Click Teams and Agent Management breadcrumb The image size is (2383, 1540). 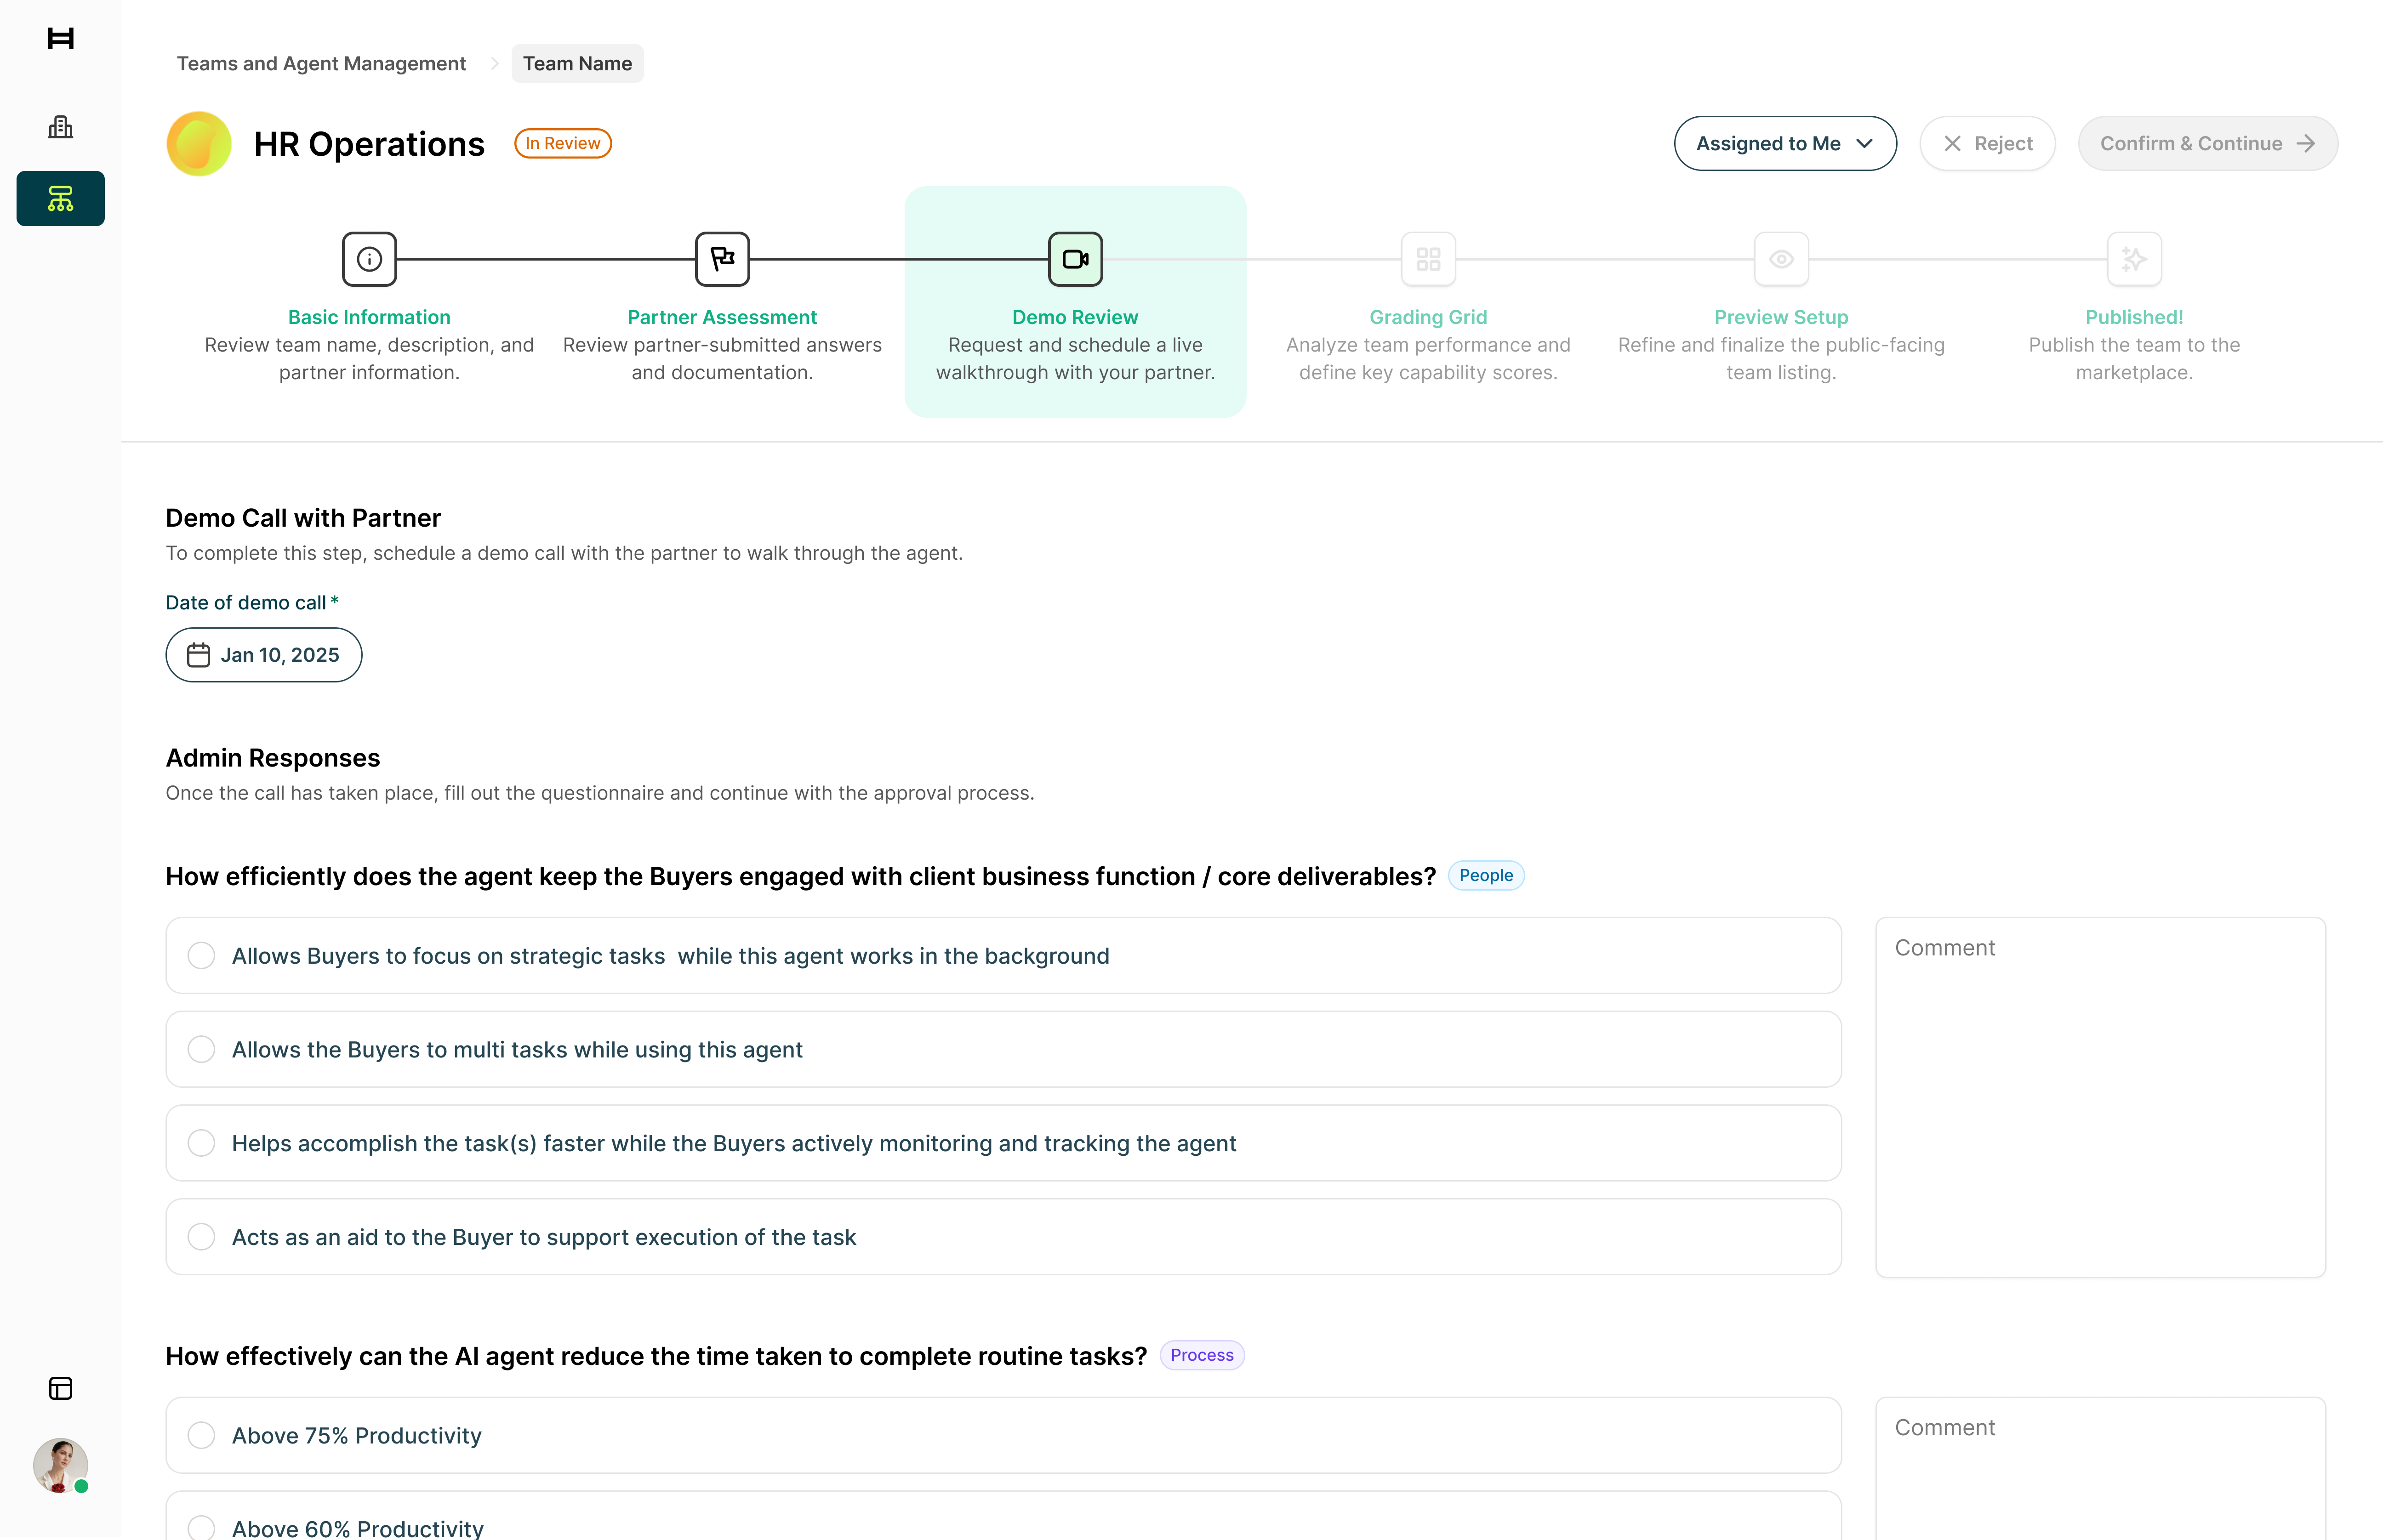point(321,63)
